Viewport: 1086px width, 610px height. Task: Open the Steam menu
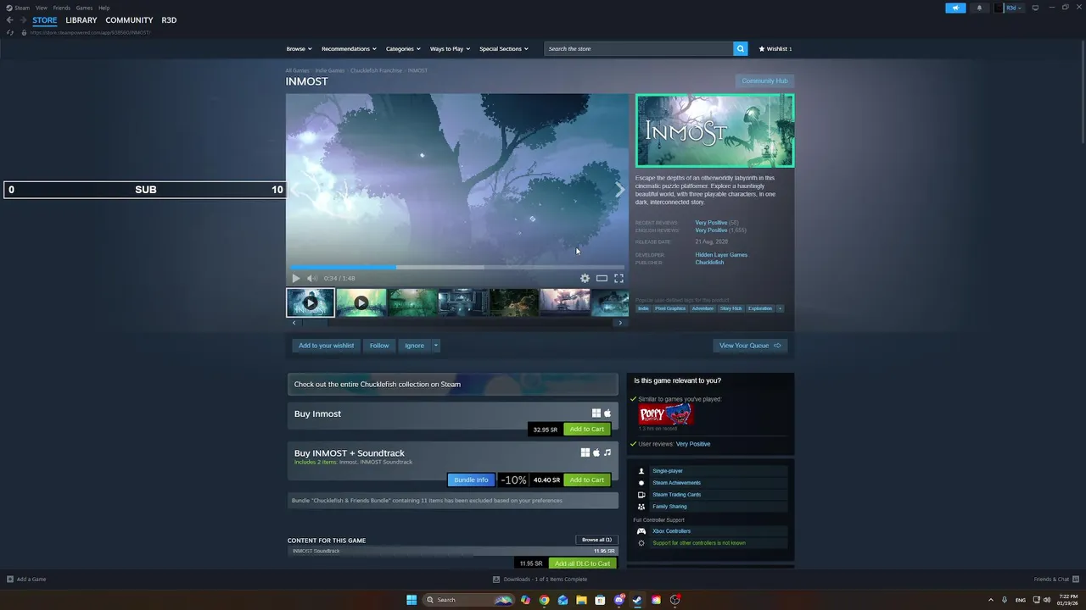click(x=18, y=8)
